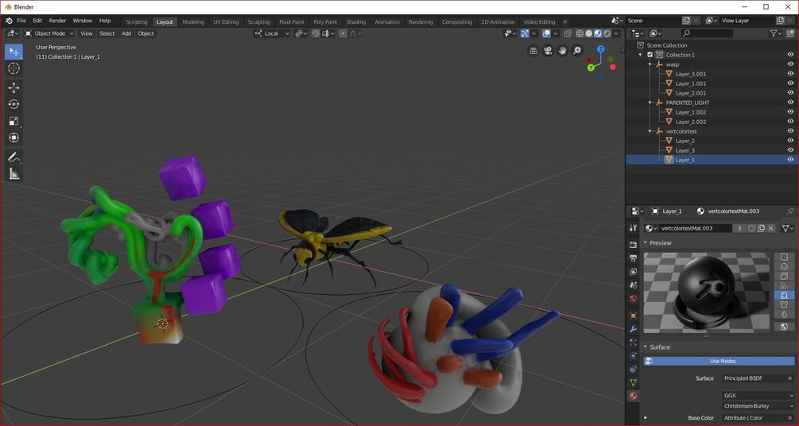The height and width of the screenshot is (426, 799).
Task: Activate the Rotate tool
Action: [x=14, y=104]
